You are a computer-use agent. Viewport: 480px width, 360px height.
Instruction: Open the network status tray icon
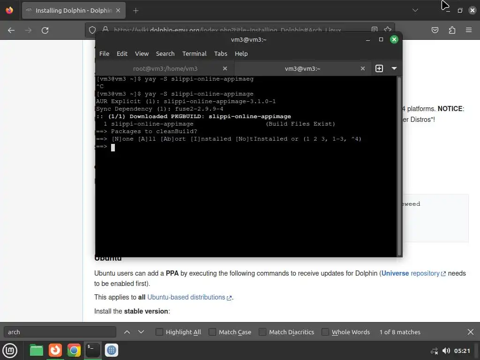(434, 351)
